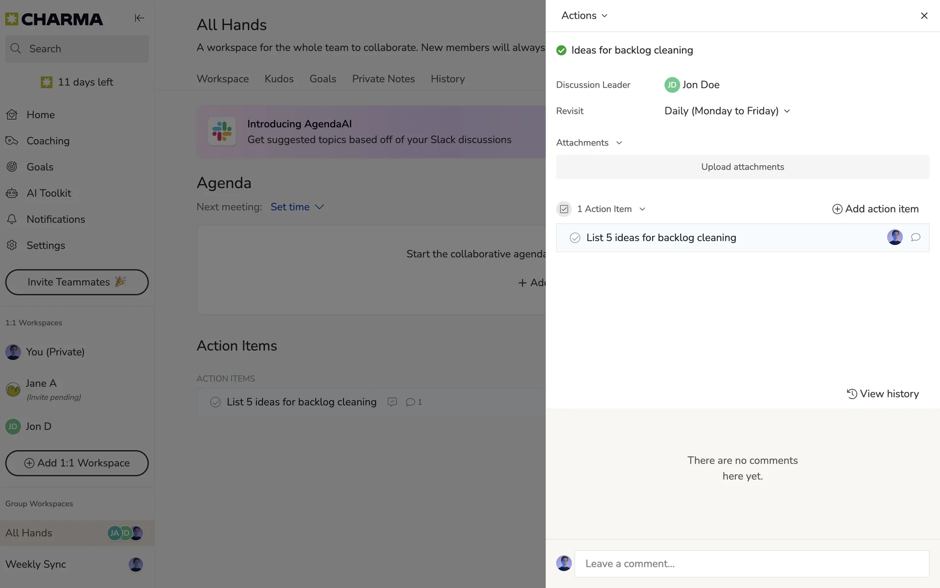This screenshot has width=940, height=588.
Task: Check off the action item in main Action Items list
Action: tap(215, 402)
